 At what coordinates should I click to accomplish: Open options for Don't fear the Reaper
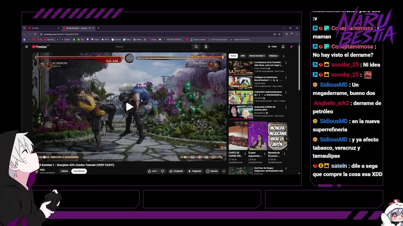pos(286,168)
